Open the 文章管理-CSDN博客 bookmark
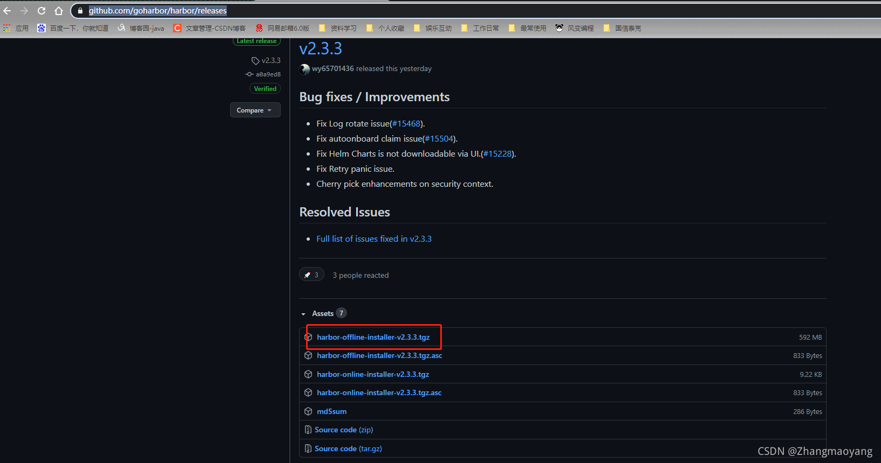Screen dimensions: 881x463 (x=210, y=28)
